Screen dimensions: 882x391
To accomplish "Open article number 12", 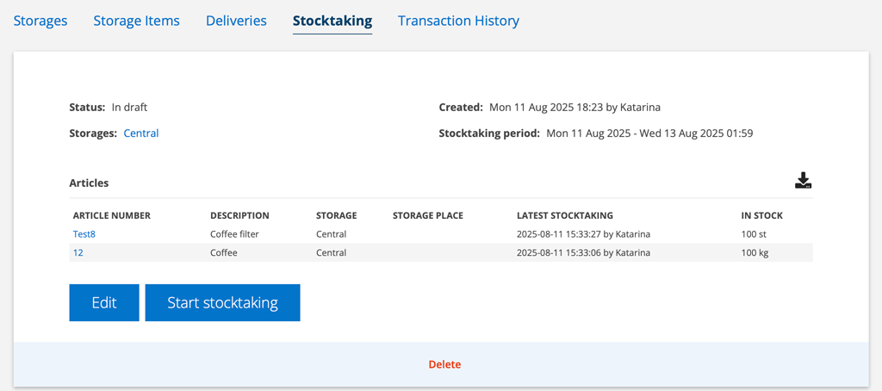I will pyautogui.click(x=78, y=252).
